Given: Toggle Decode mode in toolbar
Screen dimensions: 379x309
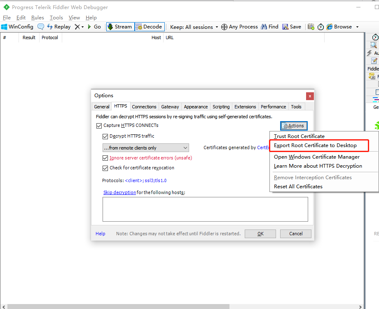Looking at the screenshot, I should (150, 27).
